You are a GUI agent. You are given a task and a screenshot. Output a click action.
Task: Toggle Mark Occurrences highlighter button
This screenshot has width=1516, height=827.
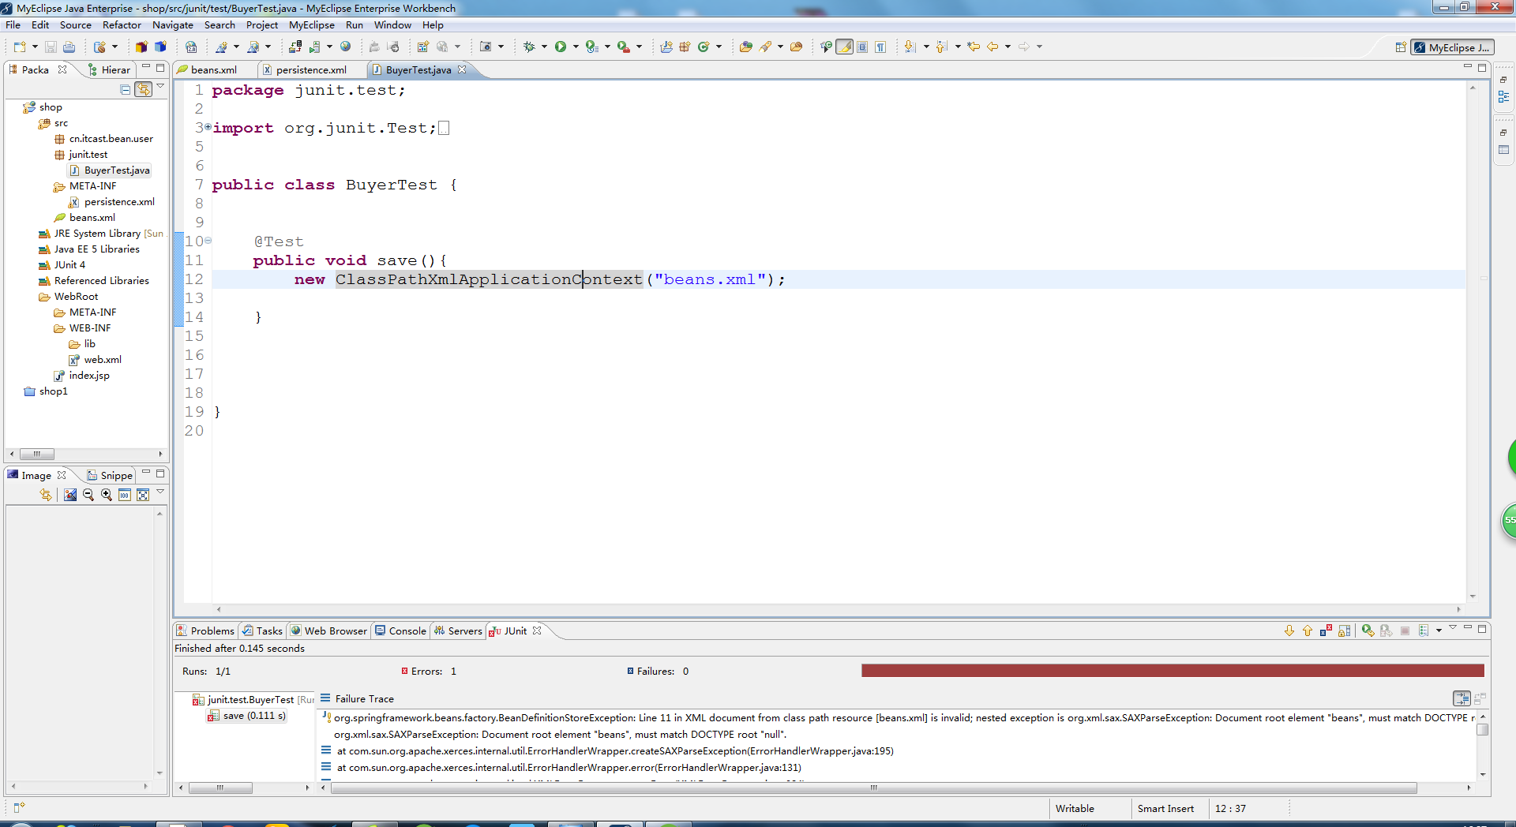click(844, 47)
